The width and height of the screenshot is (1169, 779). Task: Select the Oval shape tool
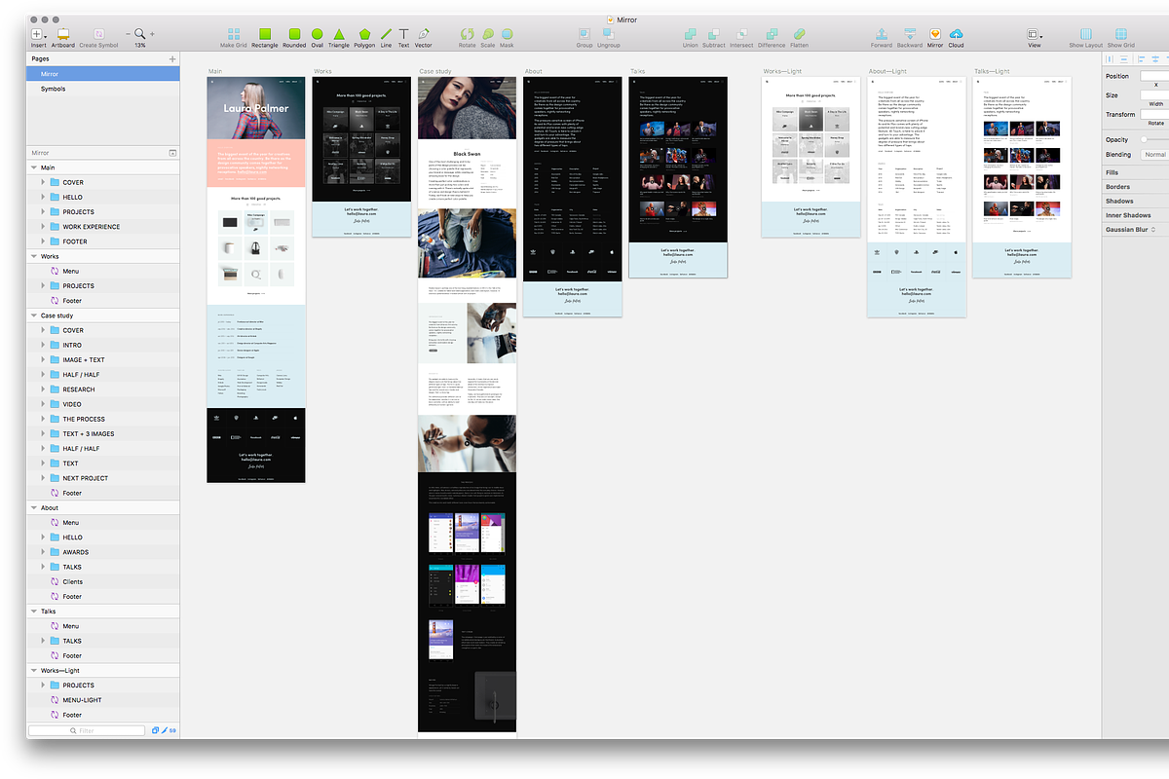point(318,34)
